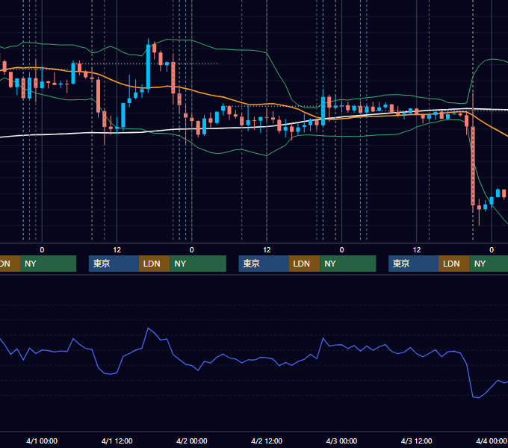The height and width of the screenshot is (448, 508).
Task: Select the 東京 session block on 4/2
Action: [x=264, y=264]
